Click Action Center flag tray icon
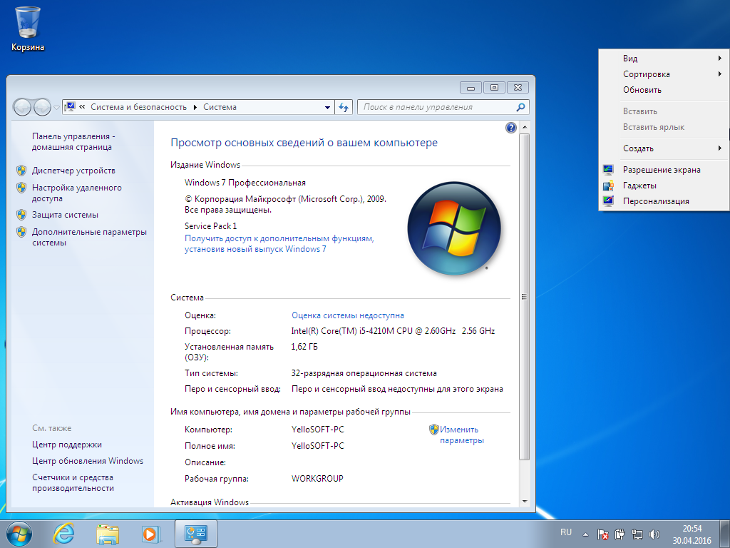This screenshot has width=730, height=548. point(602,534)
